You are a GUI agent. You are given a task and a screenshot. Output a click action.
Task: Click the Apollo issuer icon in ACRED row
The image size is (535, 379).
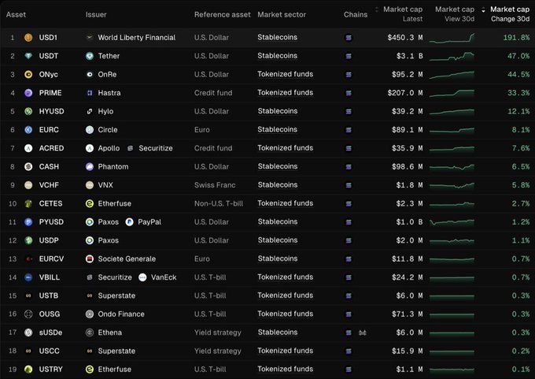click(x=90, y=148)
